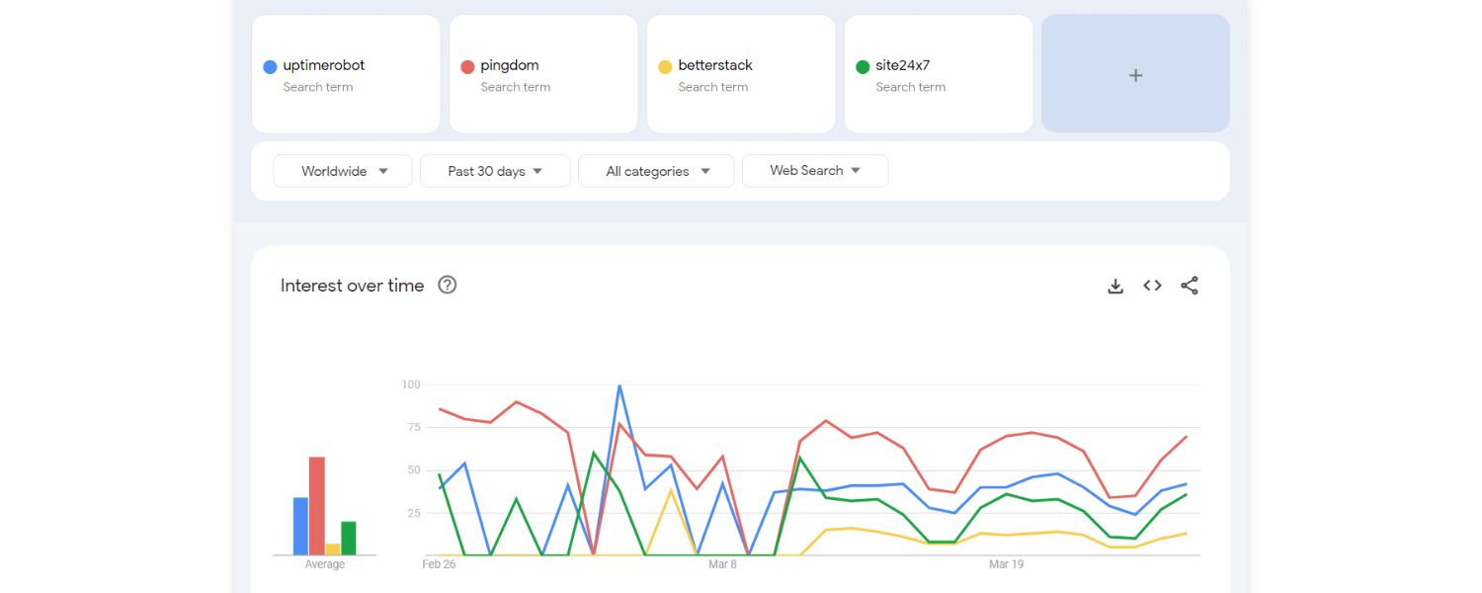Open the site24x7 search term card

click(939, 74)
